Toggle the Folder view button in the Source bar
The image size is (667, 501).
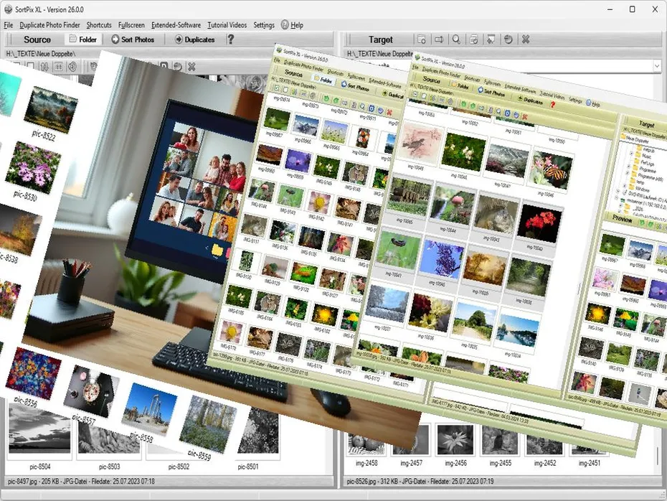click(83, 39)
